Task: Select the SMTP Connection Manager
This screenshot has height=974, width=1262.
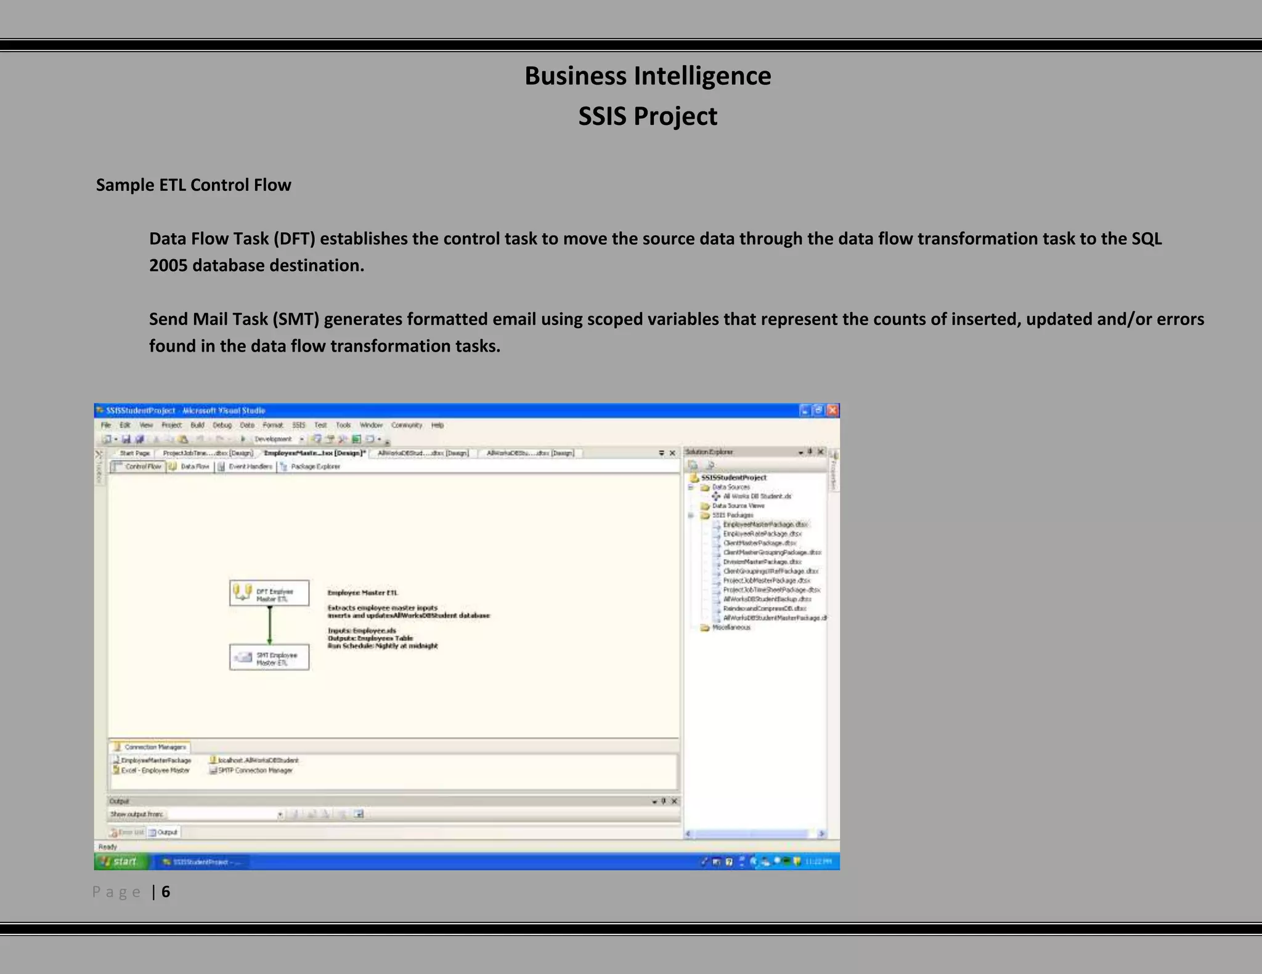Action: click(x=251, y=770)
